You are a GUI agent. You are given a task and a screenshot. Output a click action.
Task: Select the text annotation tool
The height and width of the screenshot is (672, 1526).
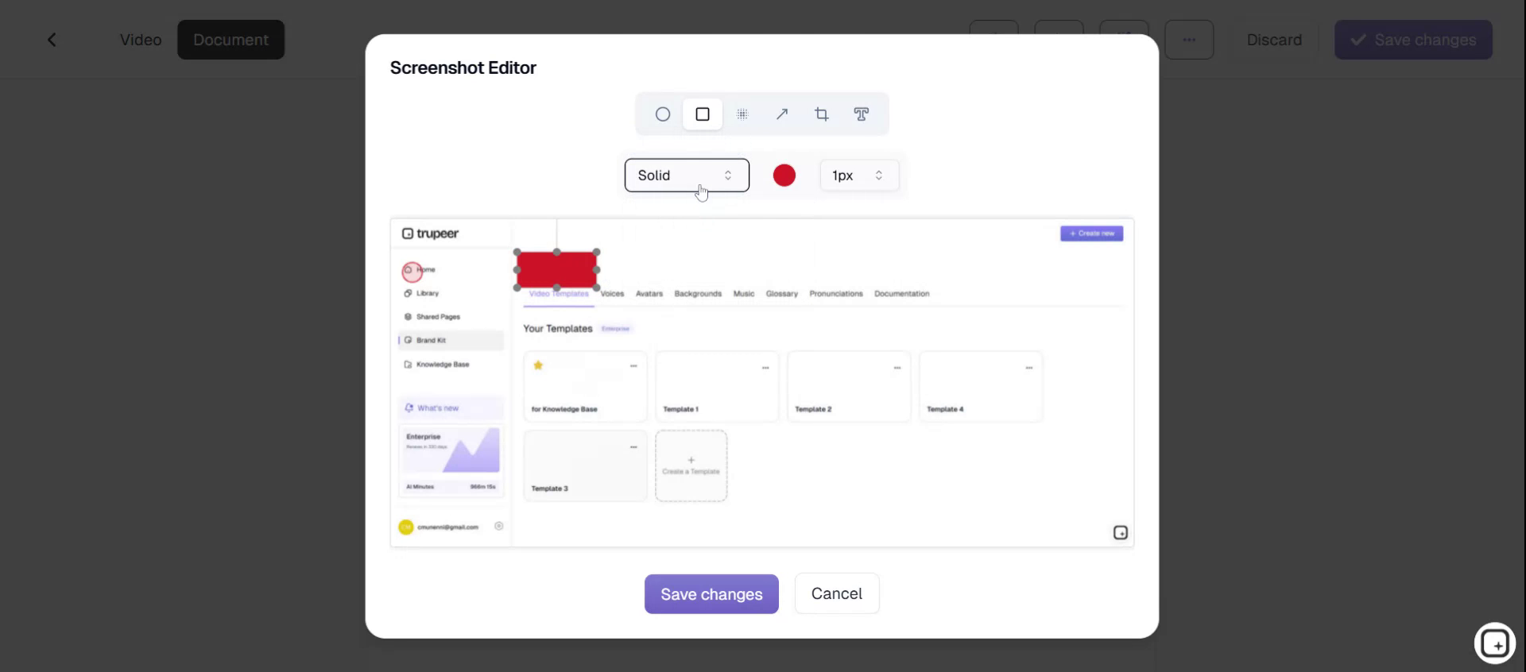[x=862, y=114]
